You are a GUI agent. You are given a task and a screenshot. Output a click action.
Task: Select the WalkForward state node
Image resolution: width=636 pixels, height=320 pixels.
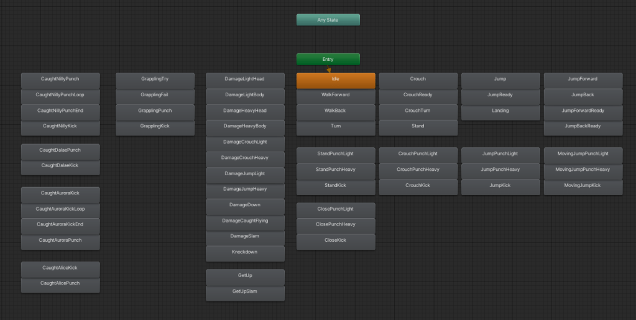(x=336, y=95)
